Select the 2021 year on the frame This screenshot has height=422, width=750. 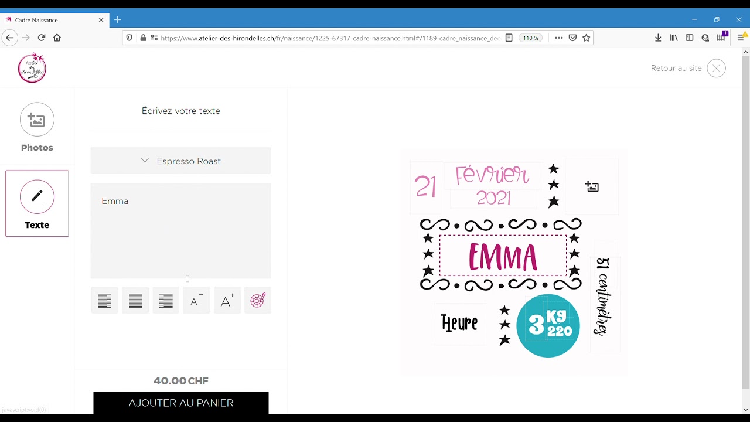pos(494,198)
